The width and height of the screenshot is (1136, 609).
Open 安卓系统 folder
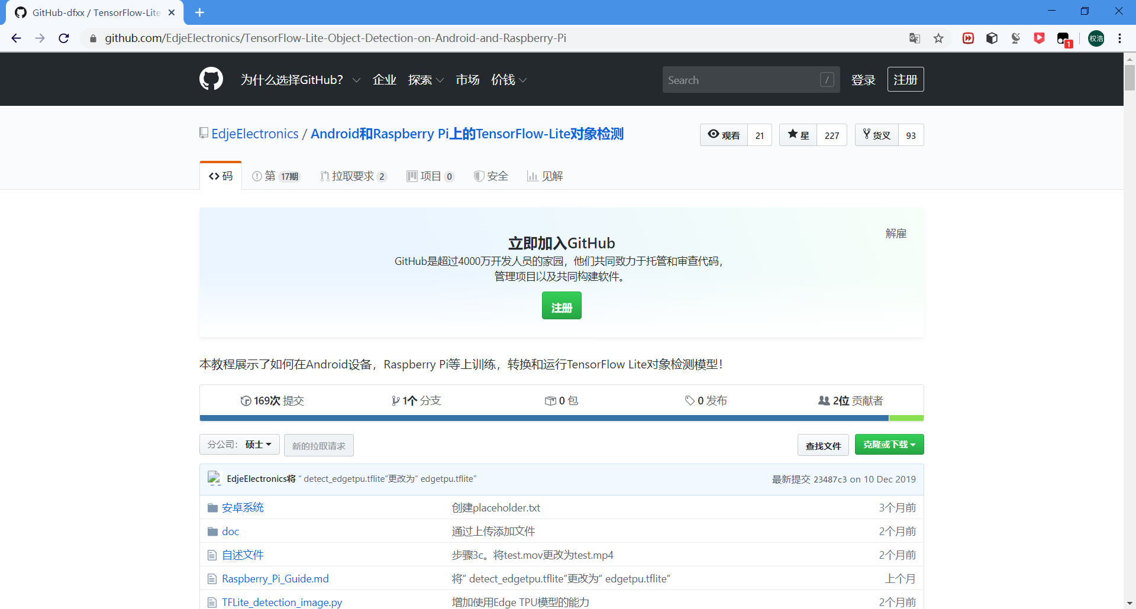tap(243, 508)
